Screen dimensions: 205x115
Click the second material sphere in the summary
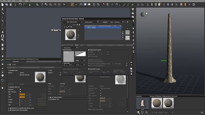coord(168,103)
